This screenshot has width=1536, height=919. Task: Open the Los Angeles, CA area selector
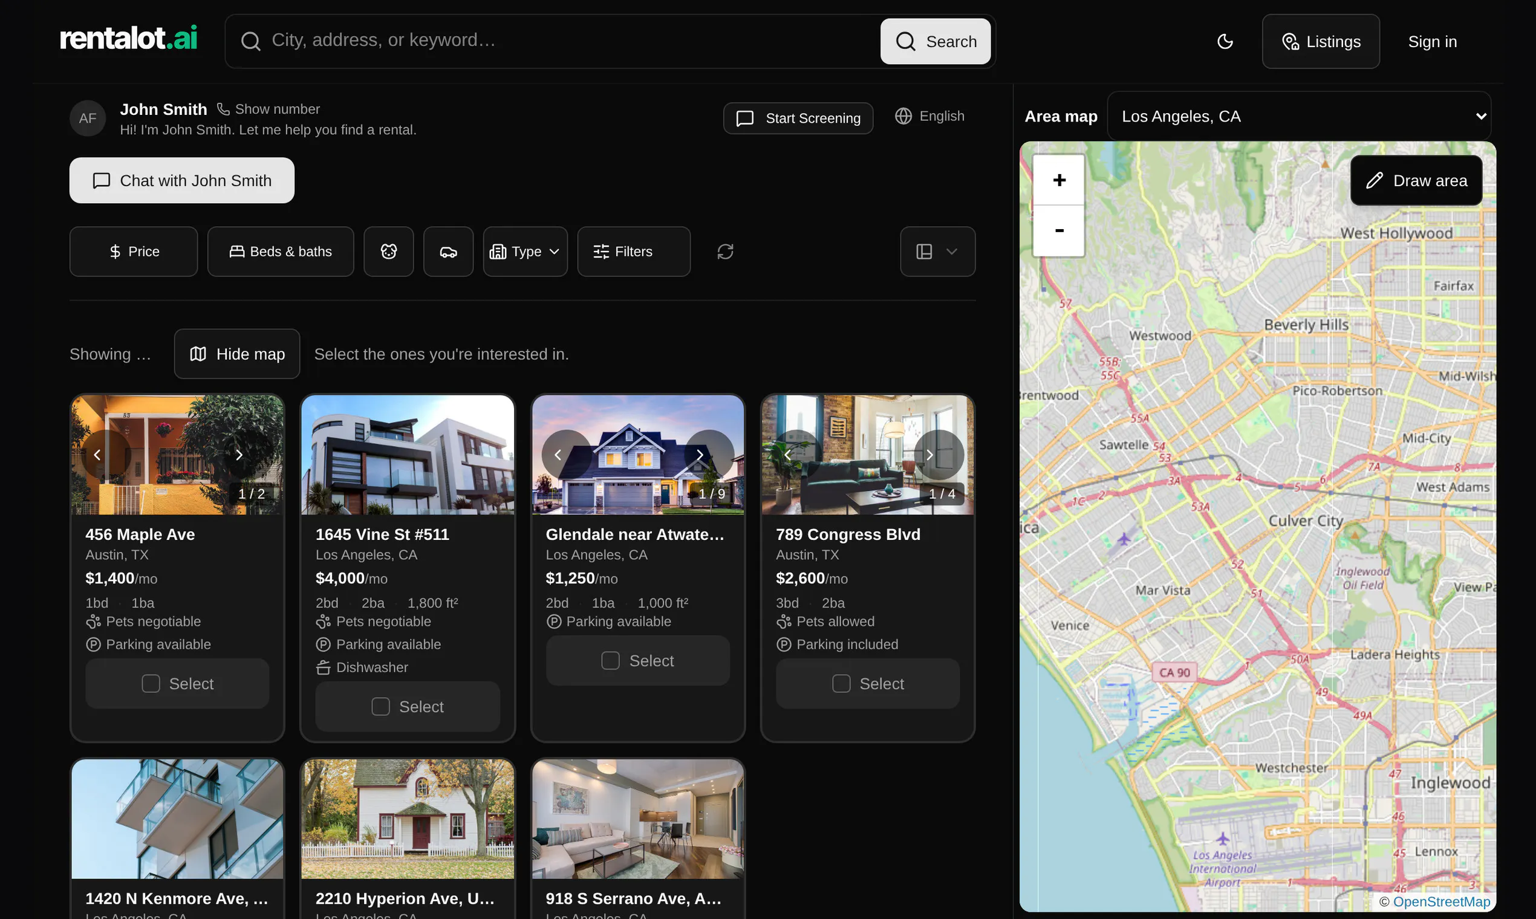[1299, 117]
